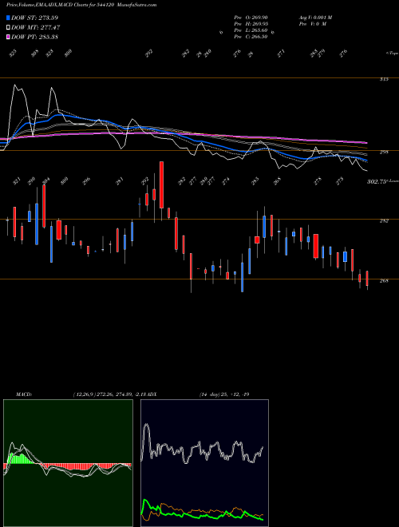
Task: Click the 'Avg V: 0.001 M' volume text
Action: (x=315, y=18)
